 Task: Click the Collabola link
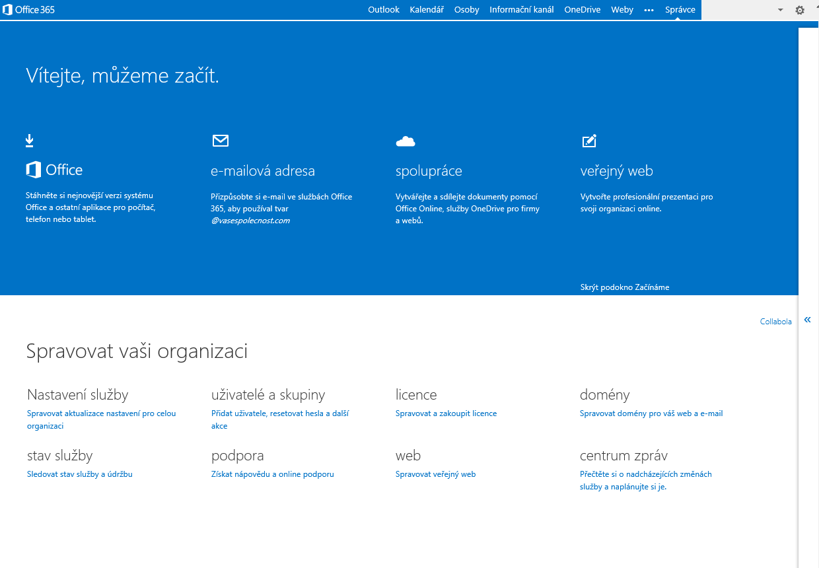click(x=776, y=322)
